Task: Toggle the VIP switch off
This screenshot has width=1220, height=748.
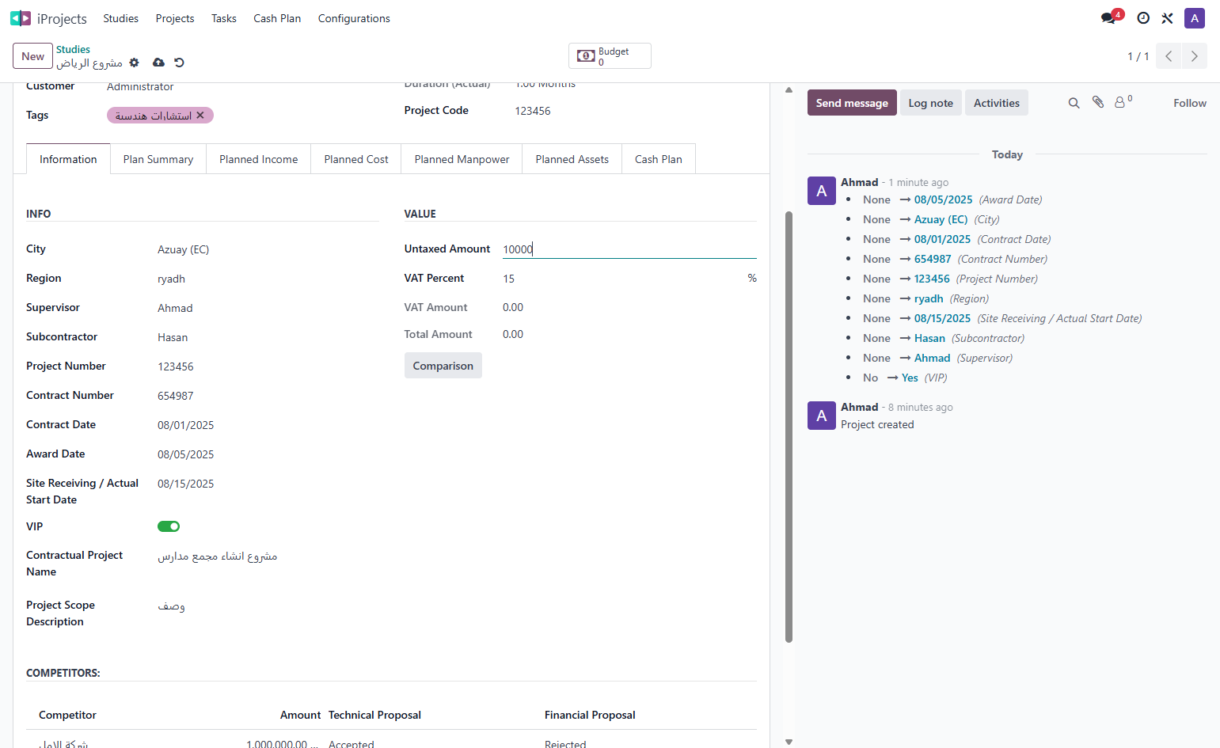Action: [169, 526]
